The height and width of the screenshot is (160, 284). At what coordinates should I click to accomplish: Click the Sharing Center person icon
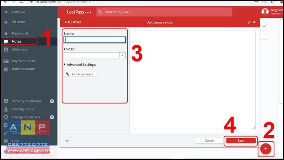(6, 109)
